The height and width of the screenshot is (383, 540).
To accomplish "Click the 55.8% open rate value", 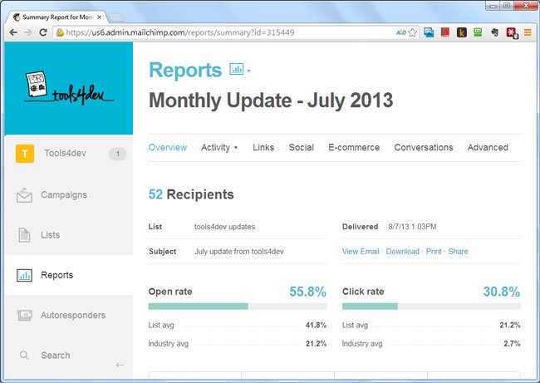I will [307, 292].
